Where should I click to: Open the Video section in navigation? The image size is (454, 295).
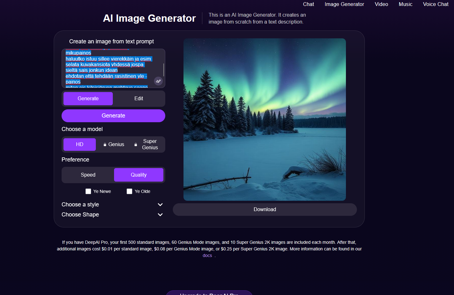(381, 4)
